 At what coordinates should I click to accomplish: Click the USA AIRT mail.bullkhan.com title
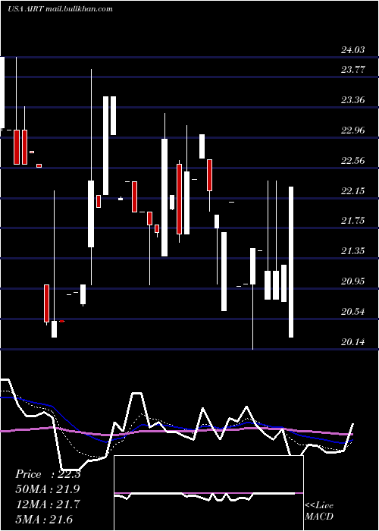60,9
